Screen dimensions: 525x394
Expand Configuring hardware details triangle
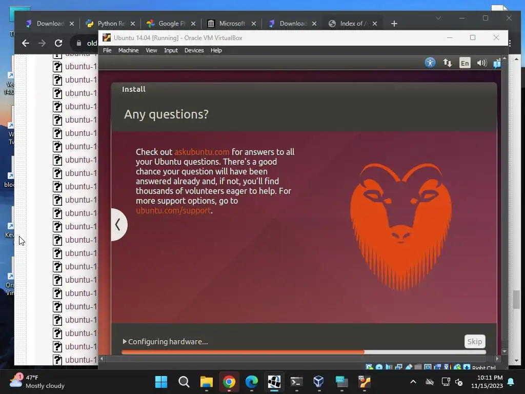[125, 341]
